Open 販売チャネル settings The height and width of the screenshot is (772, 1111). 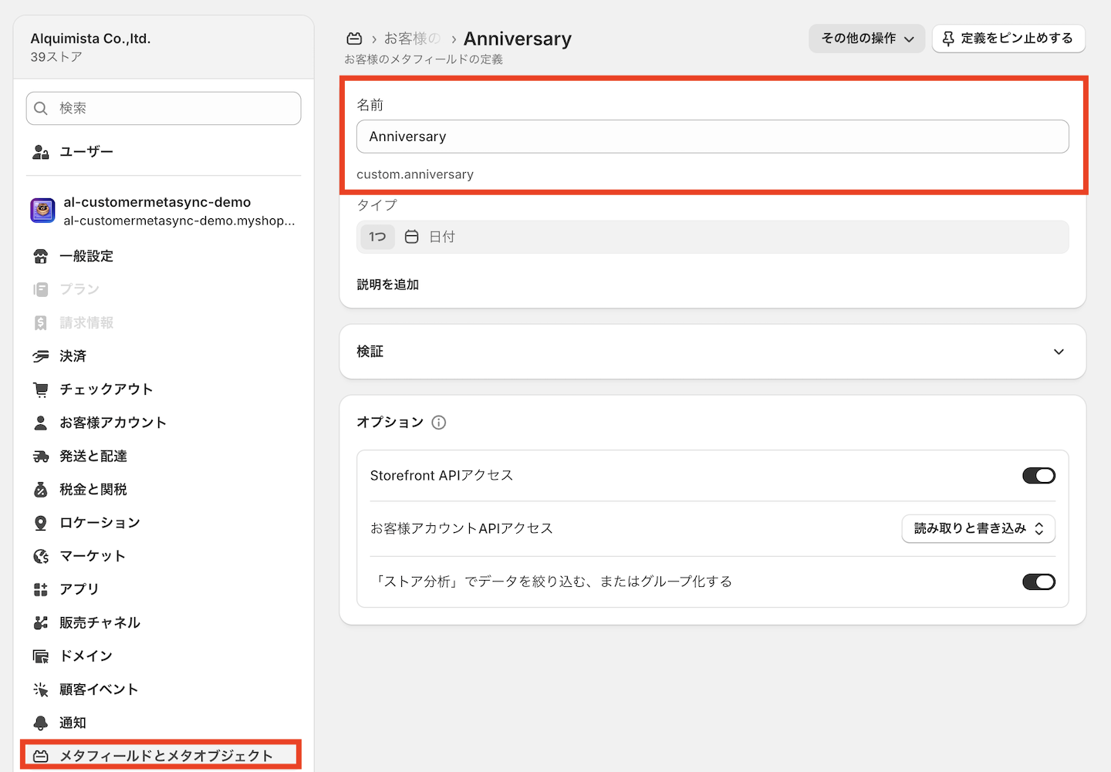pos(164,622)
